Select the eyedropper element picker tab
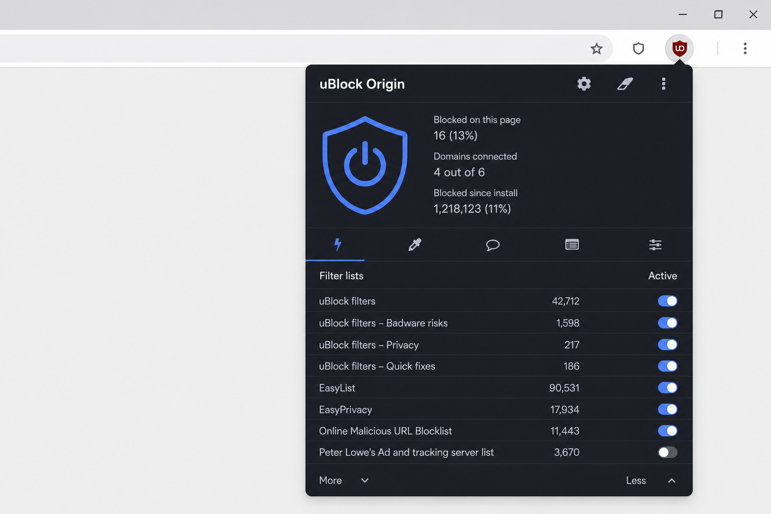 coord(415,244)
